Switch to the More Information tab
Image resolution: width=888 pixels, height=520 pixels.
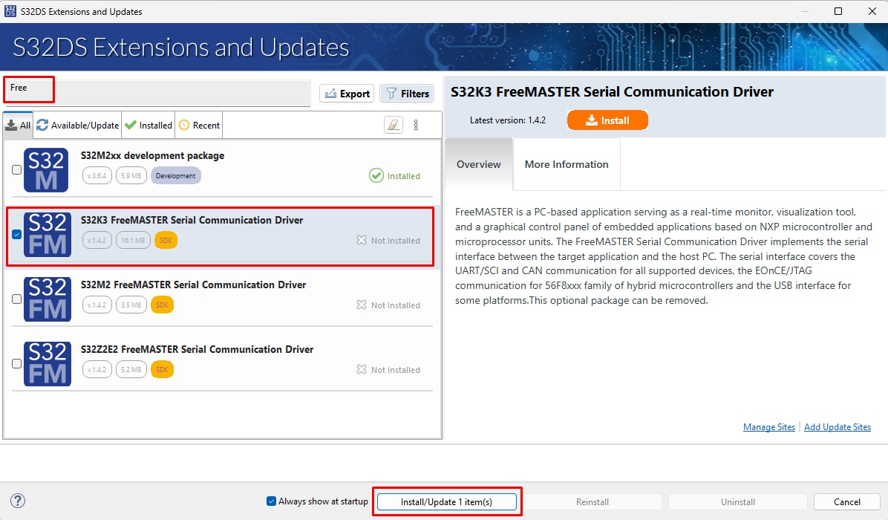point(567,164)
